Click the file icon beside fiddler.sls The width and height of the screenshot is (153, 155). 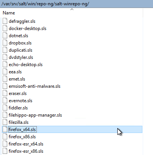[5, 108]
